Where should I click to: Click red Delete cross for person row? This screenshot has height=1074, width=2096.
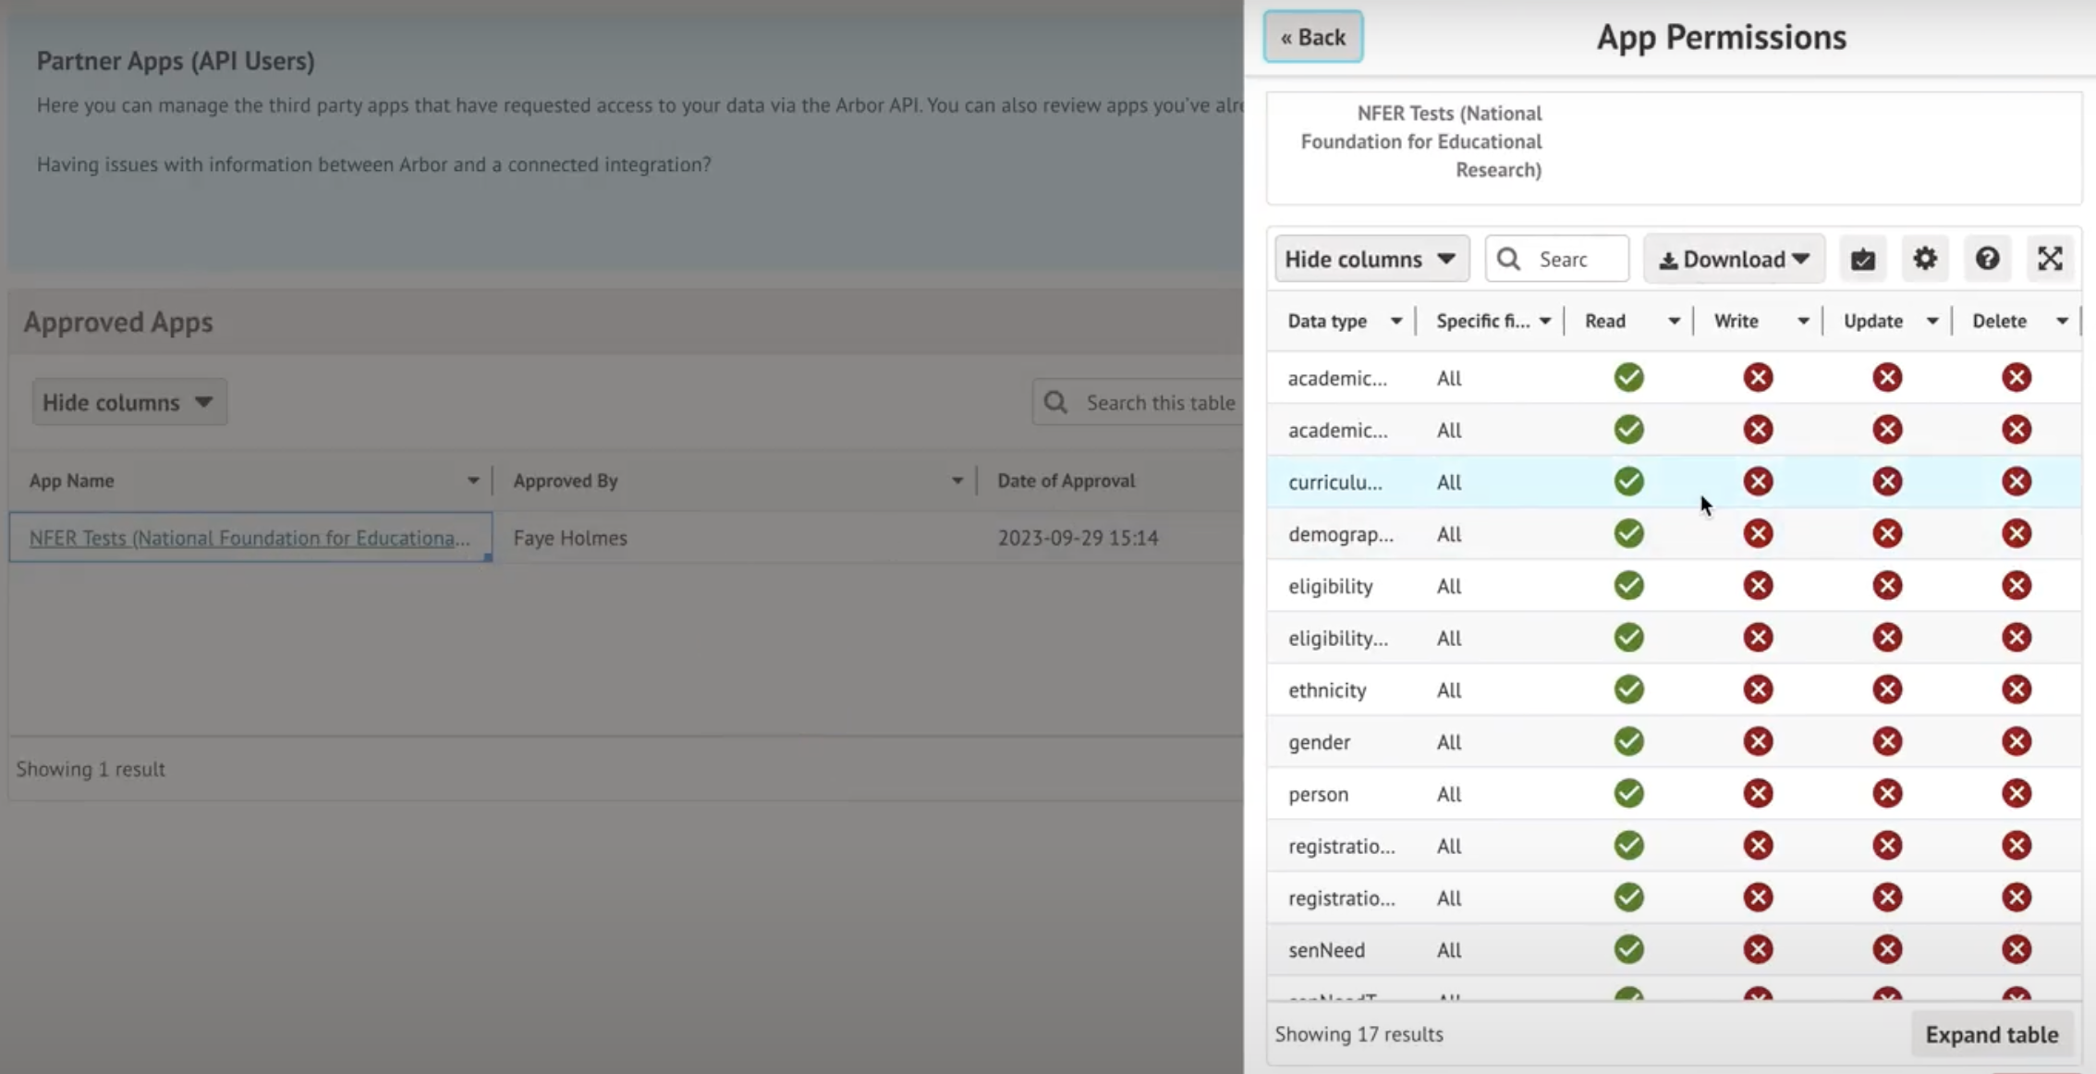point(2017,794)
